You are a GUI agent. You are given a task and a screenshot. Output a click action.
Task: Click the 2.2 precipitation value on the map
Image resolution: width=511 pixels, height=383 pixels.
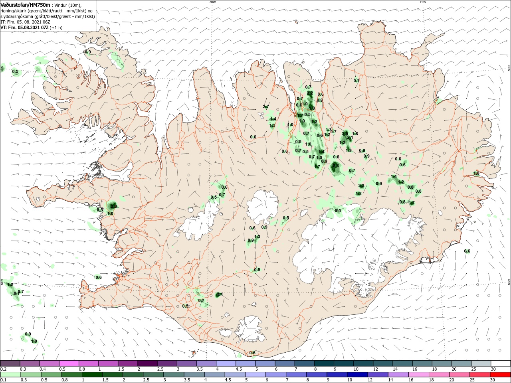310,93
